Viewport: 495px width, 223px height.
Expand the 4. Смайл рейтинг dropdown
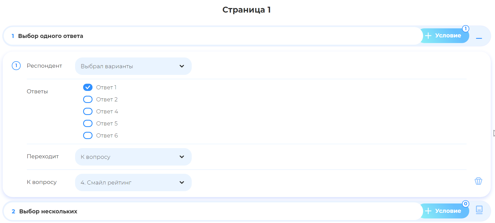click(x=133, y=183)
